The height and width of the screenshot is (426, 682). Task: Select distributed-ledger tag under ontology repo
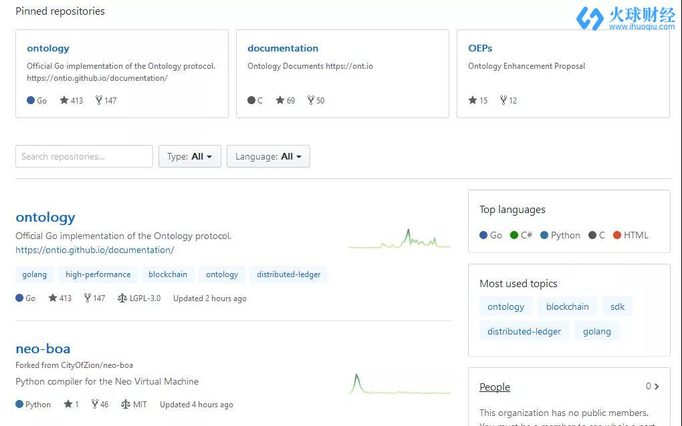coord(289,274)
